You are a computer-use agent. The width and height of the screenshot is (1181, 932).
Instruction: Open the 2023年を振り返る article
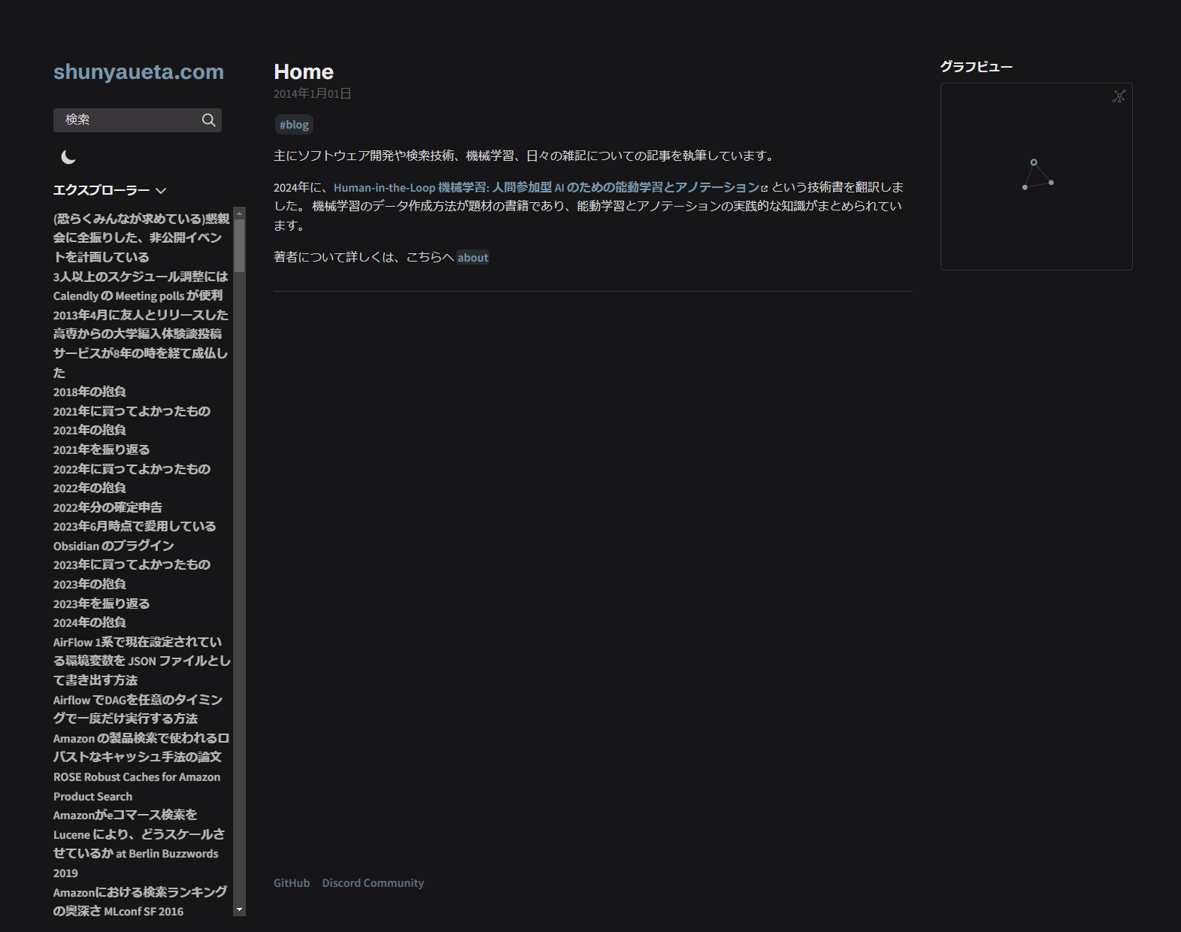[x=101, y=604]
